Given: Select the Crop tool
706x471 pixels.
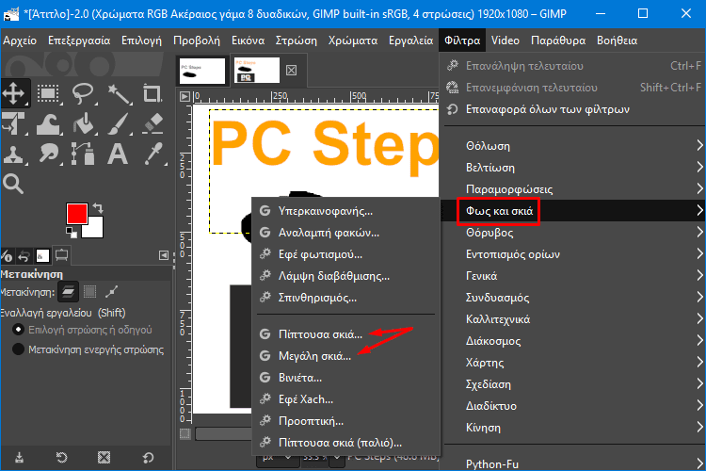Looking at the screenshot, I should 152,93.
